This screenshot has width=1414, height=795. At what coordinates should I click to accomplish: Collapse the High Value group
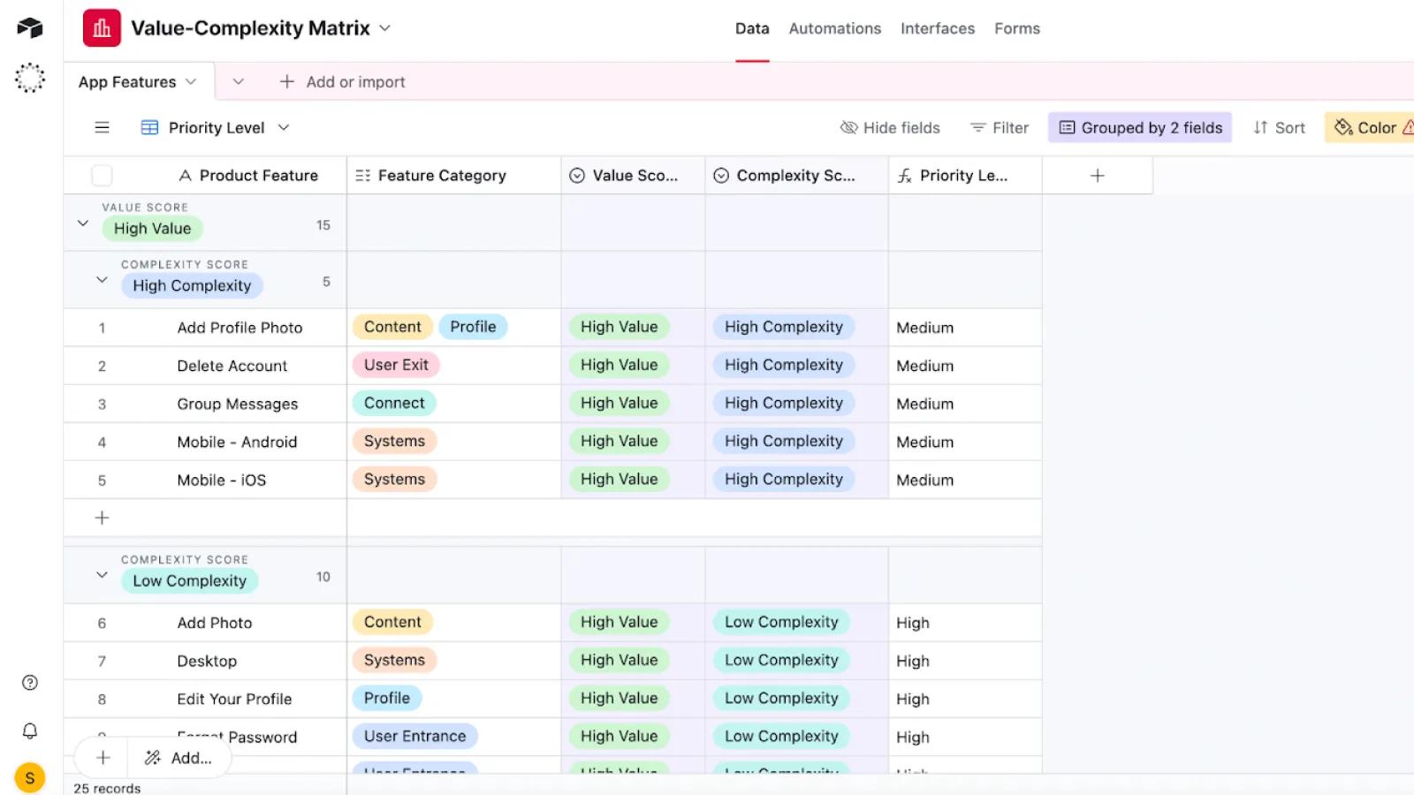(x=83, y=223)
